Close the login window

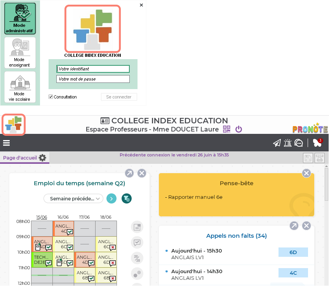[x=141, y=5]
